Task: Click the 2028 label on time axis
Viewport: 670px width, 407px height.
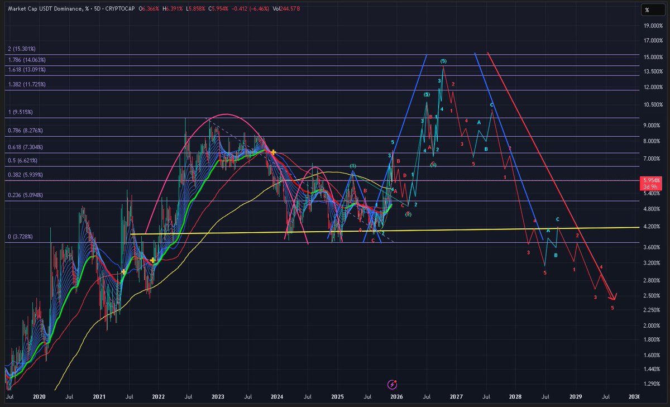Action: [x=515, y=396]
